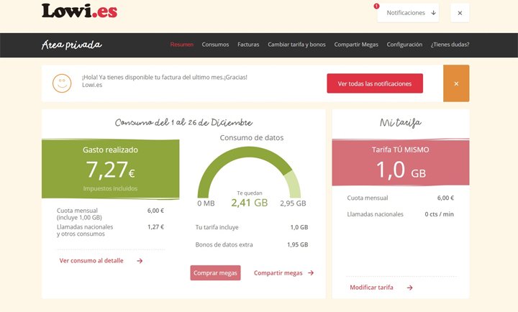This screenshot has width=518, height=312.
Task: Close the page with the top X button
Action: pos(460,13)
